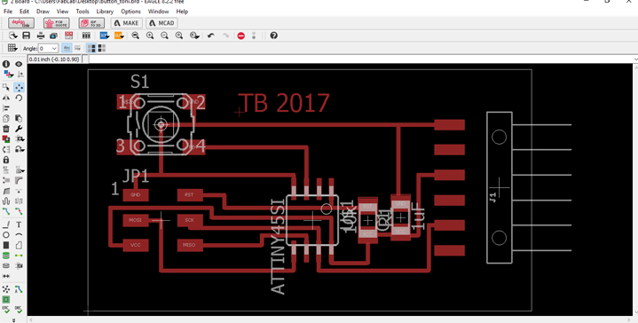Open the CAM processor
Screen dimensions: 638x323
click(x=53, y=35)
